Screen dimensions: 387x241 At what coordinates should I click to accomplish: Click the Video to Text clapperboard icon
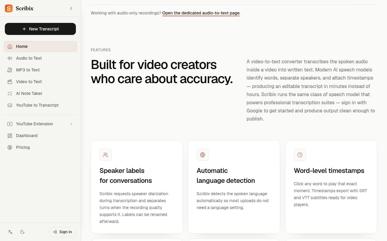click(10, 82)
